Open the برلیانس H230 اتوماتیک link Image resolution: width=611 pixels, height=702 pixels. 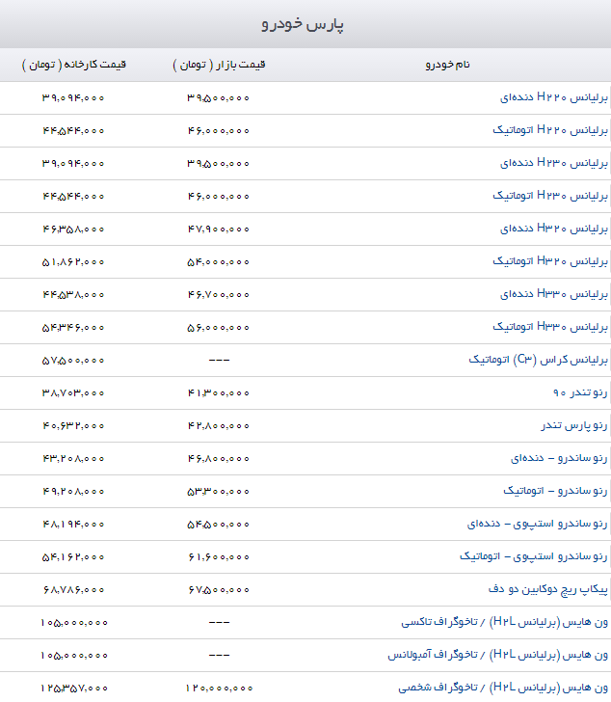(x=550, y=196)
